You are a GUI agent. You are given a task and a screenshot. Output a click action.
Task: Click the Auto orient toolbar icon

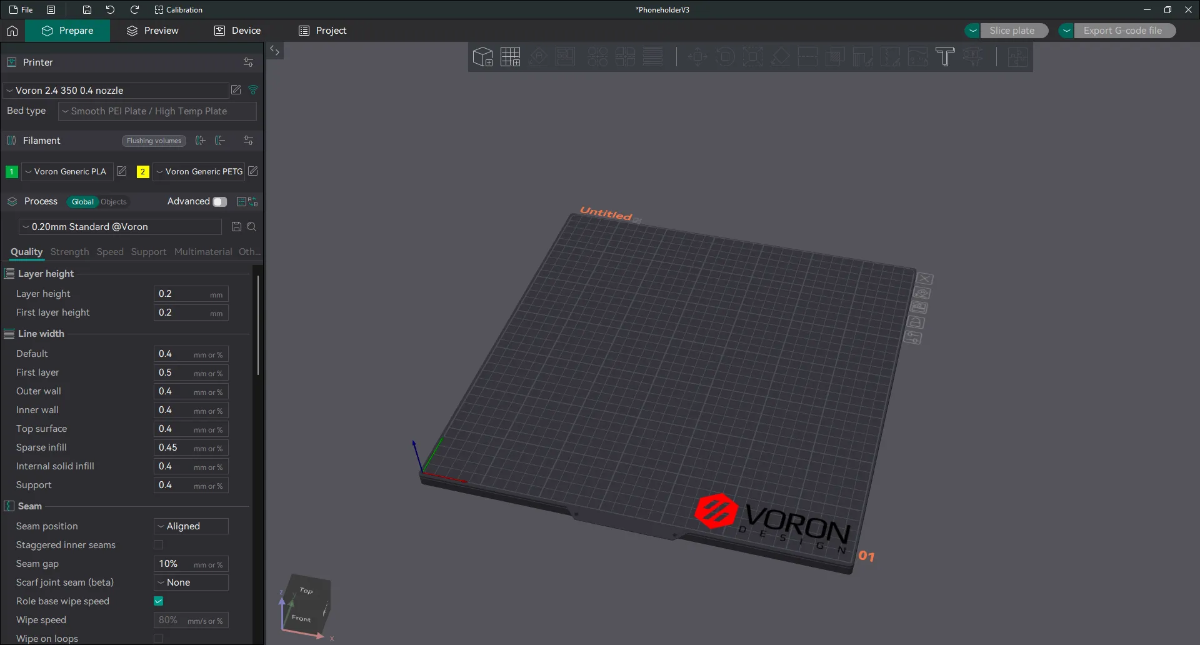tap(537, 57)
